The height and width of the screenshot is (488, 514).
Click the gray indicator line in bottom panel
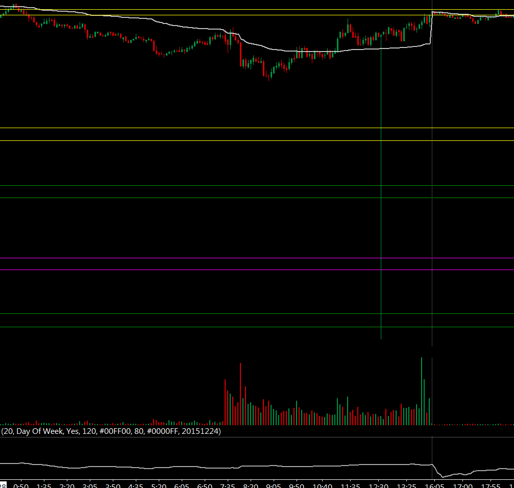point(257,466)
